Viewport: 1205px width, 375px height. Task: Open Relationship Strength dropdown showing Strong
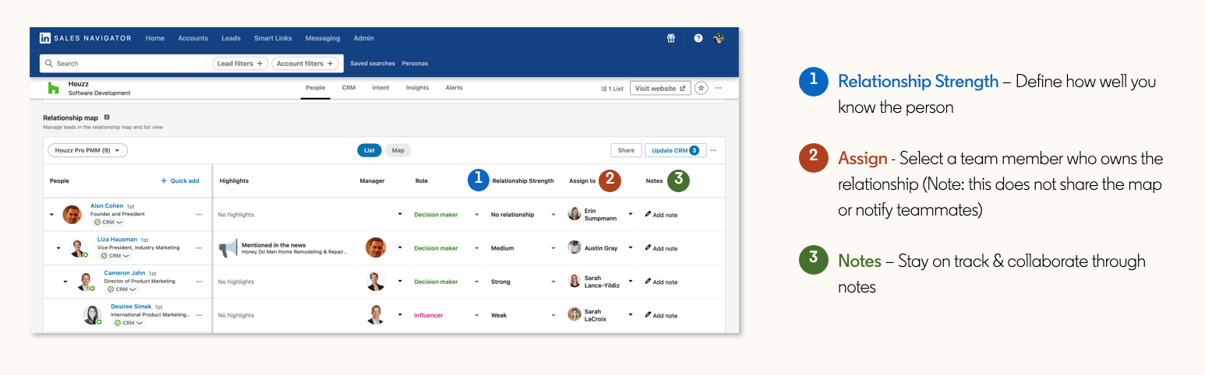(523, 282)
